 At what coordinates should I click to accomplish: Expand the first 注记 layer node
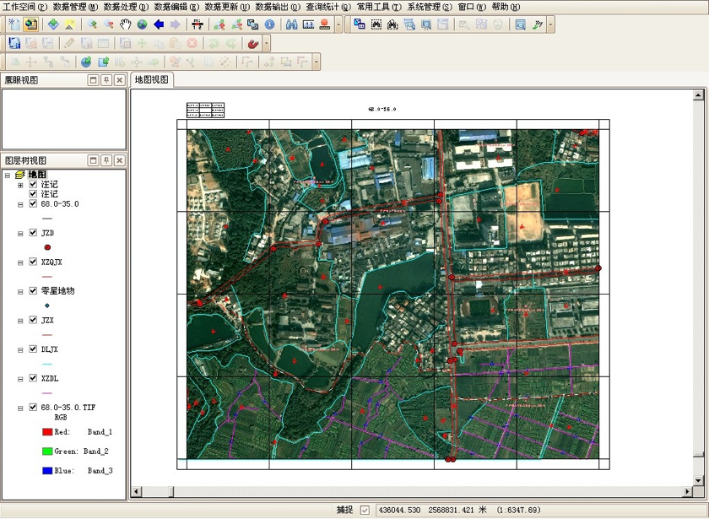point(20,184)
